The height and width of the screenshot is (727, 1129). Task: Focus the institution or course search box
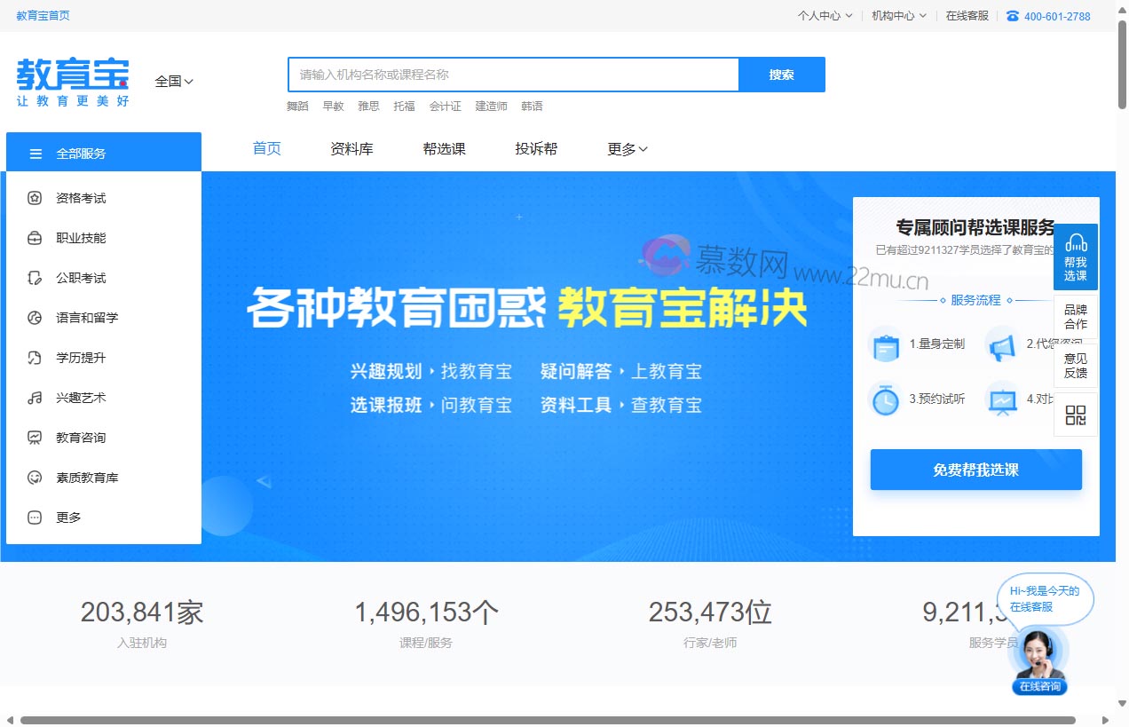pyautogui.click(x=513, y=75)
